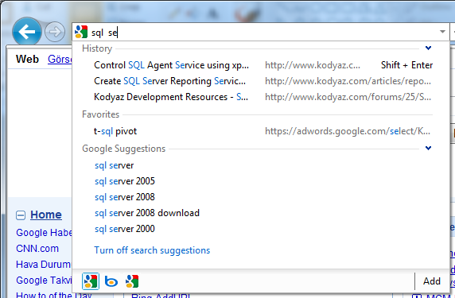This screenshot has height=298, width=455.
Task: Select suggestion 'sql server 2008 download'
Action: point(147,213)
